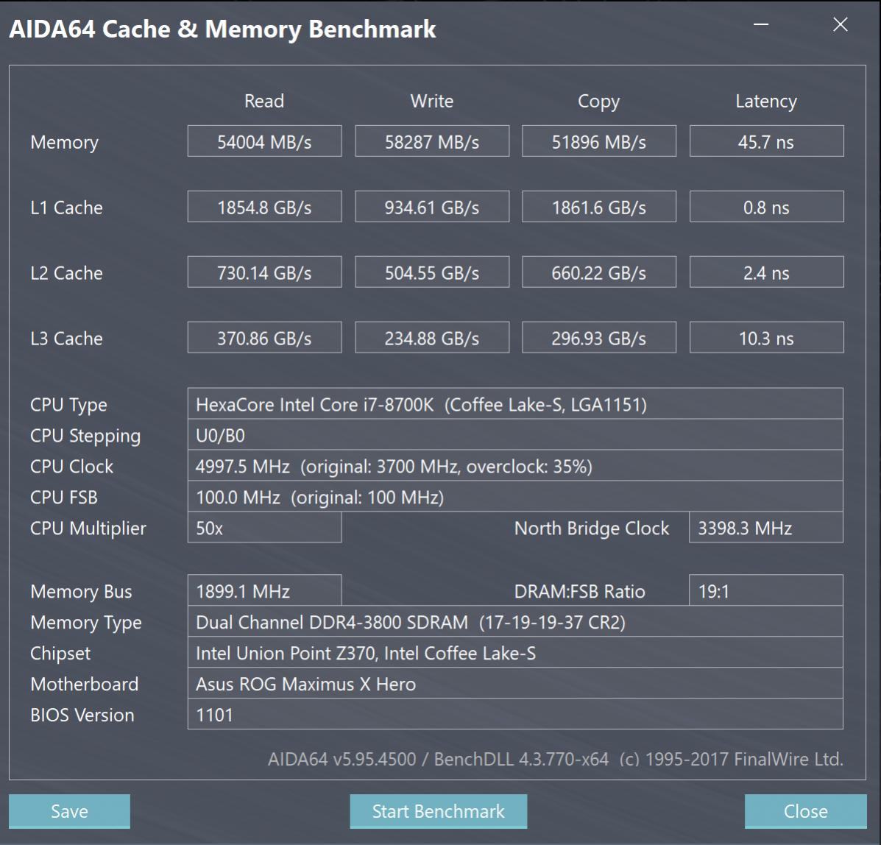Click the Motherboard field showing Asus ROG

pos(515,684)
